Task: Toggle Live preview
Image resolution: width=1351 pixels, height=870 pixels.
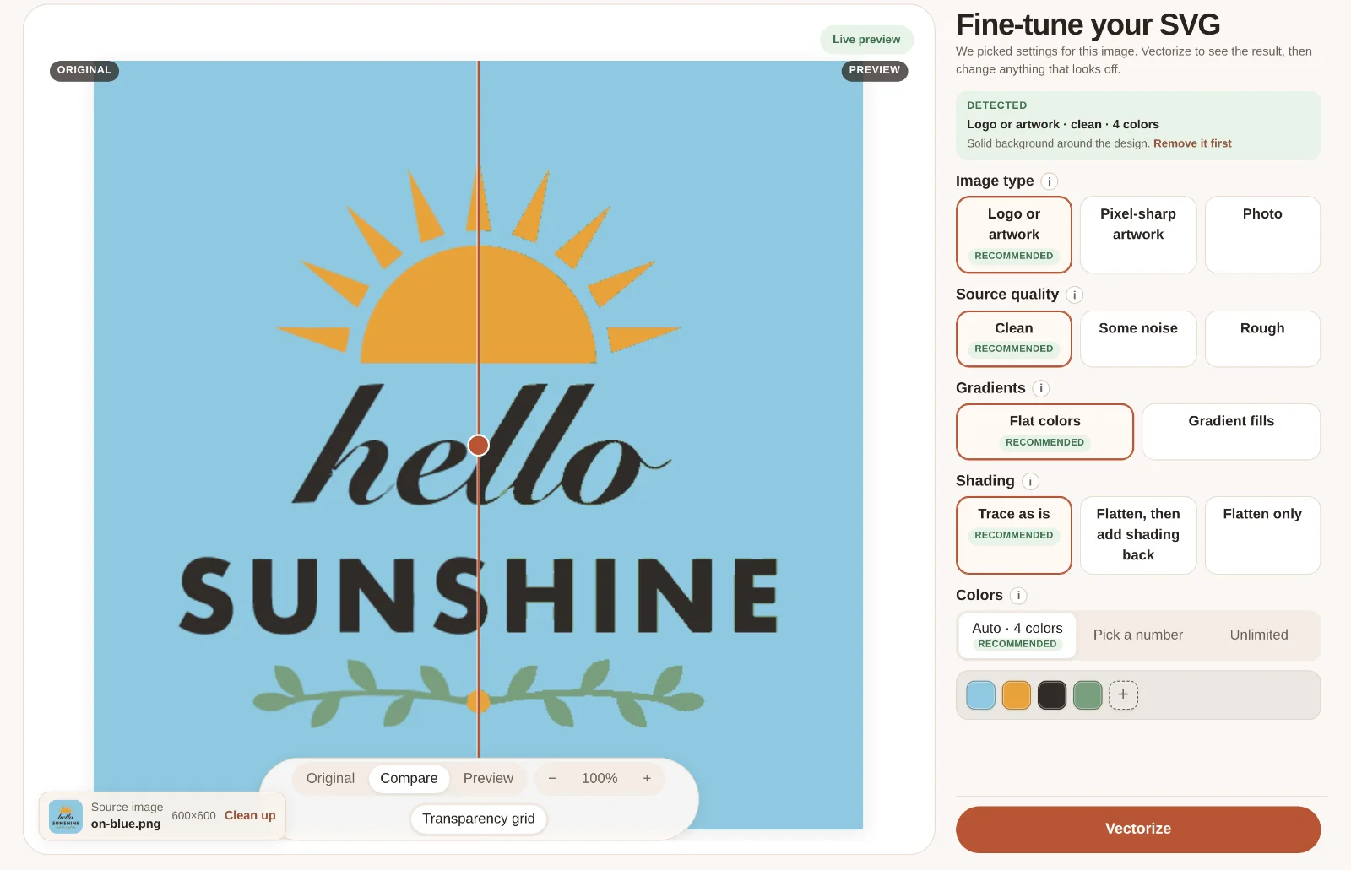Action: (x=866, y=40)
